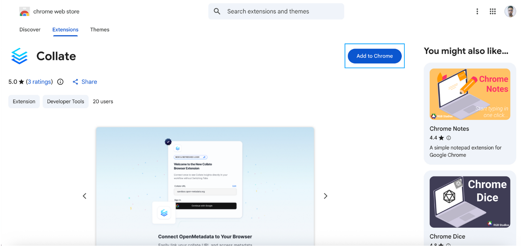The width and height of the screenshot is (521, 246).
Task: Switch to the Discover tab
Action: click(30, 29)
